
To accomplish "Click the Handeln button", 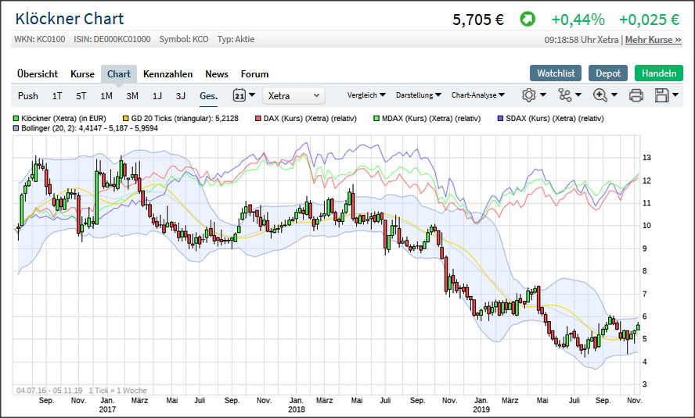I will 658,73.
